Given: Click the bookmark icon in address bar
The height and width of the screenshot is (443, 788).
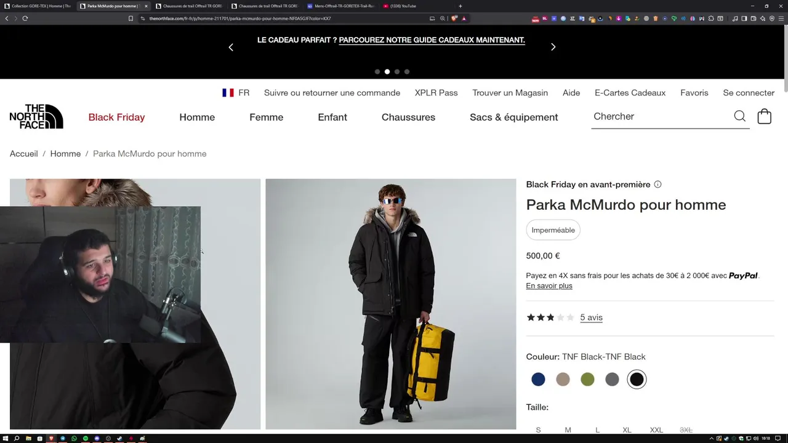Looking at the screenshot, I should [131, 18].
